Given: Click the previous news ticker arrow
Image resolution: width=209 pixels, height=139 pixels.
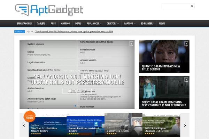Looking at the screenshot, I should pyautogui.click(x=28, y=32).
